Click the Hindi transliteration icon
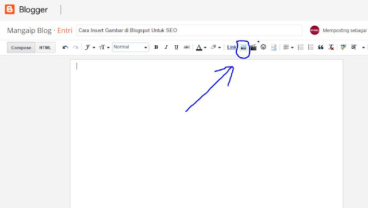This screenshot has width=368, height=208. click(354, 47)
